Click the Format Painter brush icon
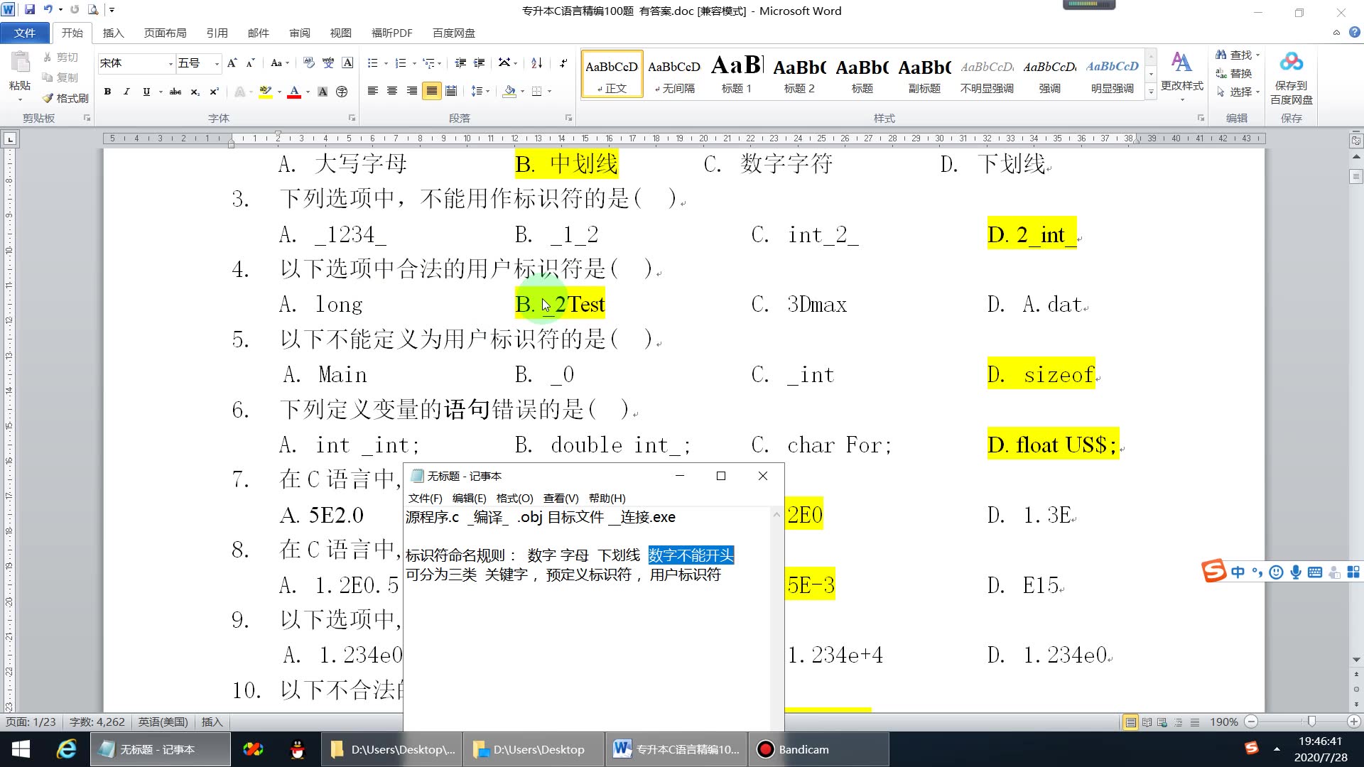The image size is (1364, 767). point(48,98)
